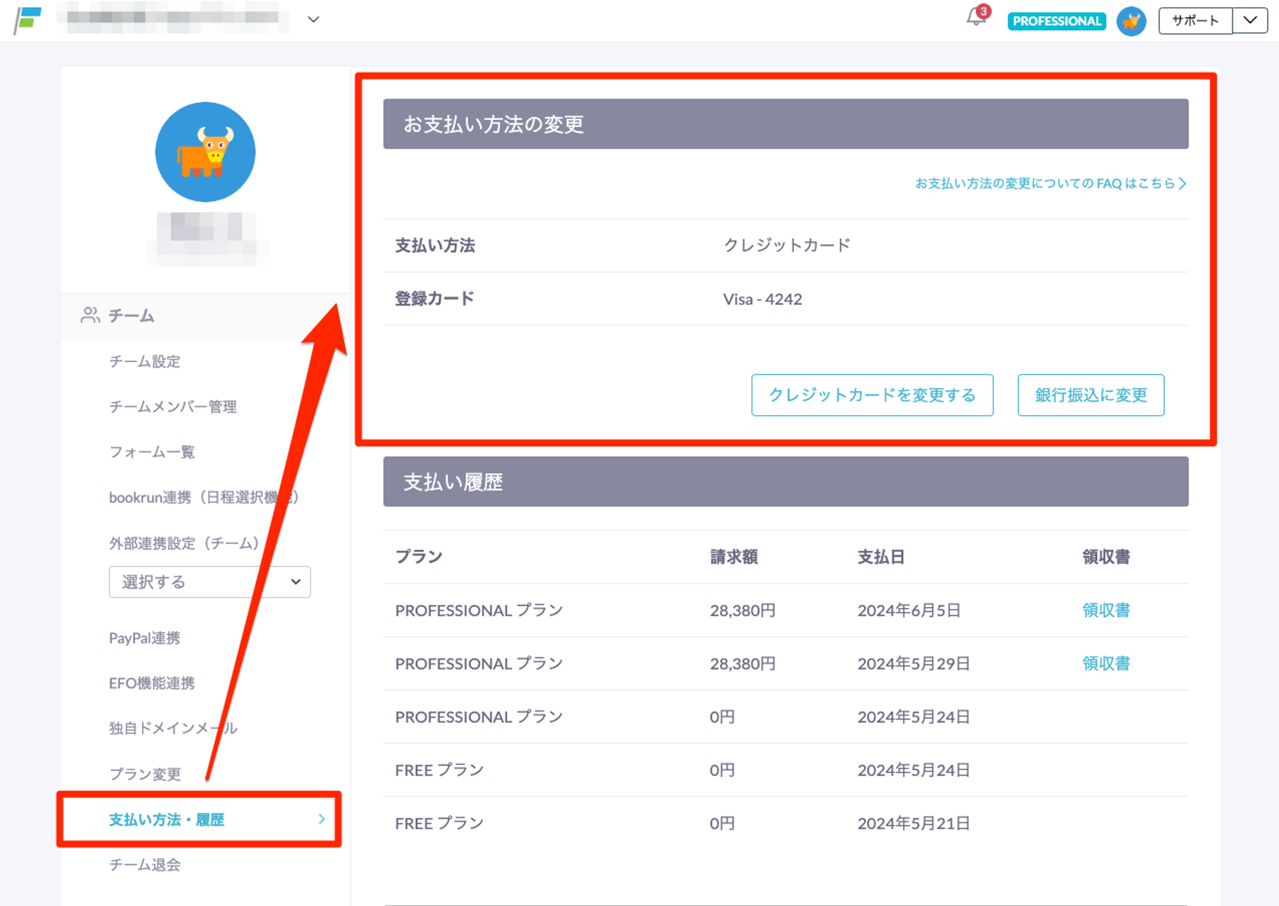1279x906 pixels.
Task: Click the large bull profile avatar
Action: [x=205, y=152]
